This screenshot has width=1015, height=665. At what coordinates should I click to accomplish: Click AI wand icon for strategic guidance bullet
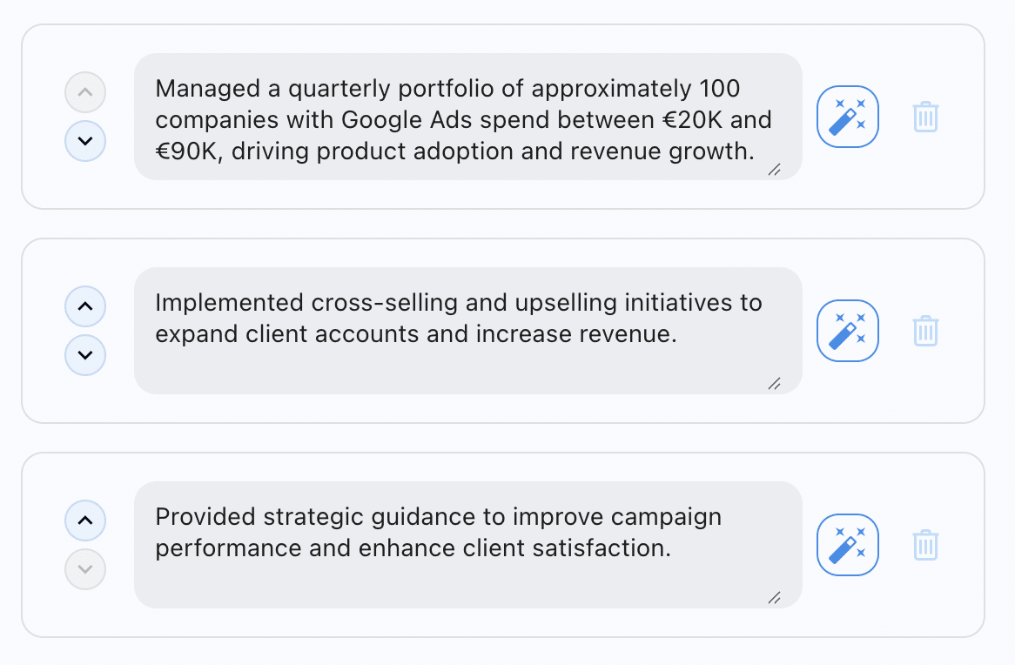(847, 545)
